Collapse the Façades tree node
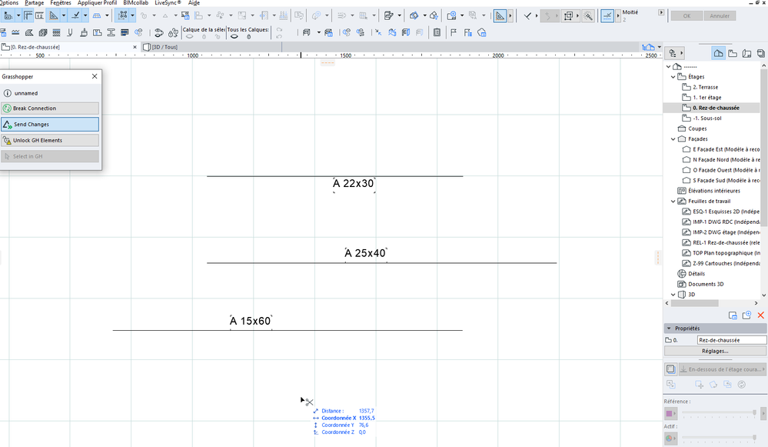This screenshot has width=768, height=447. point(673,139)
